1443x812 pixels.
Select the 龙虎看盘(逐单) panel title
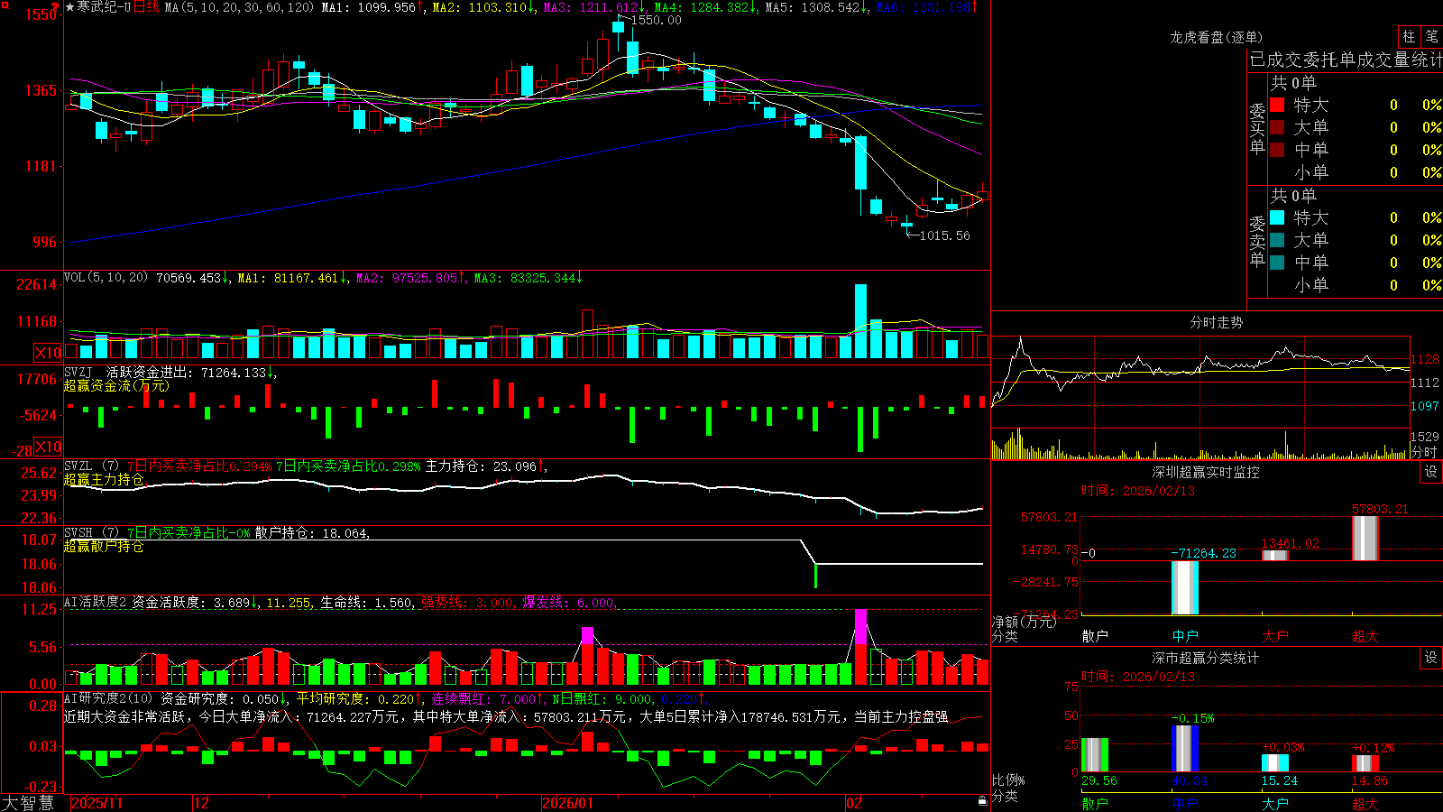point(1216,37)
